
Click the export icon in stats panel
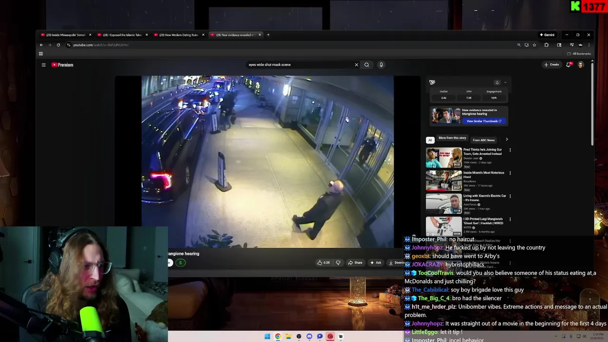(497, 82)
